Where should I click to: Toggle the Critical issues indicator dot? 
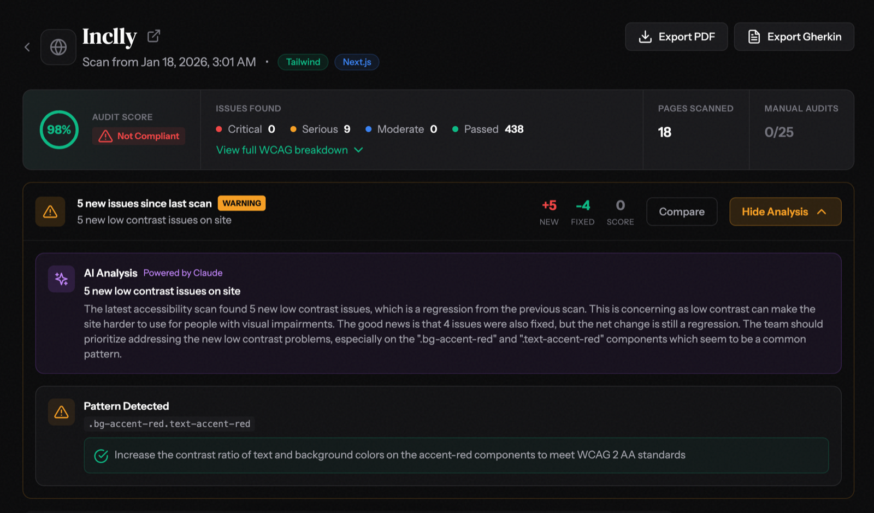pos(219,129)
